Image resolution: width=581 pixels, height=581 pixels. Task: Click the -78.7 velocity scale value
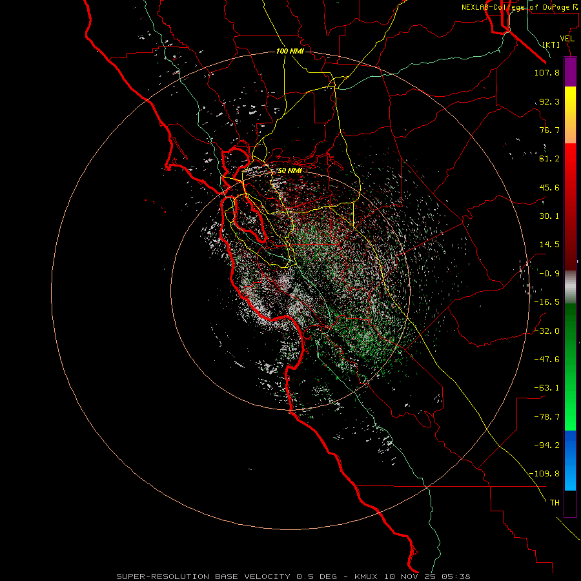[547, 417]
